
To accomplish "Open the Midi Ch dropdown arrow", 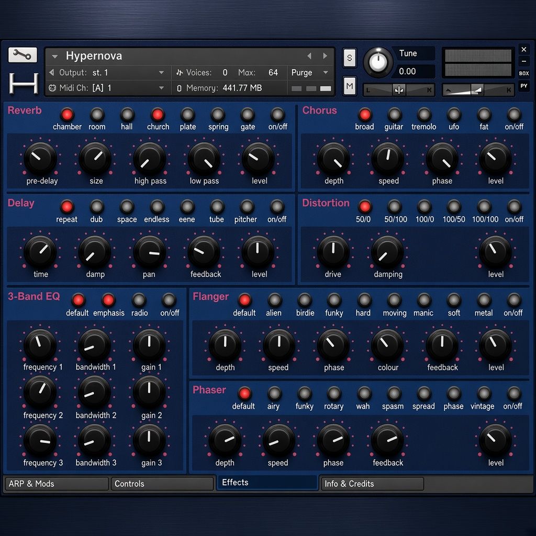I will (x=161, y=88).
